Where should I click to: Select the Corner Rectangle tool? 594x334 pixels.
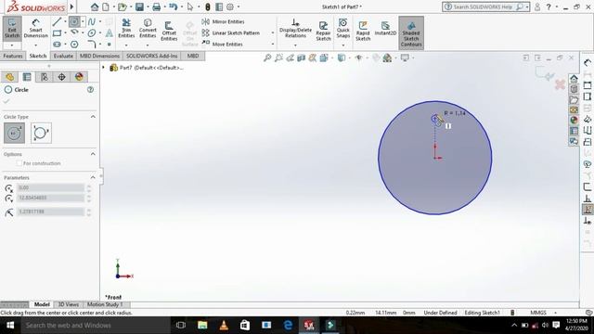[x=57, y=33]
